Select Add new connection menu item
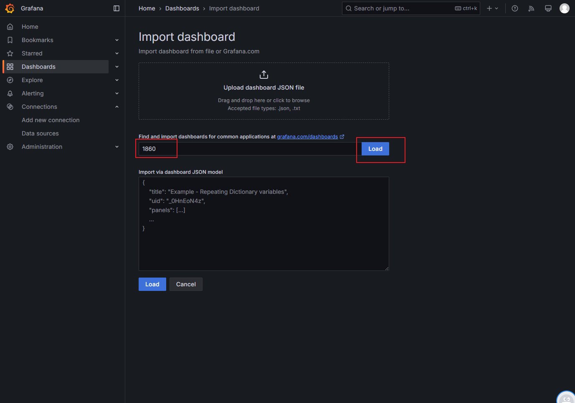The image size is (575, 403). (51, 120)
